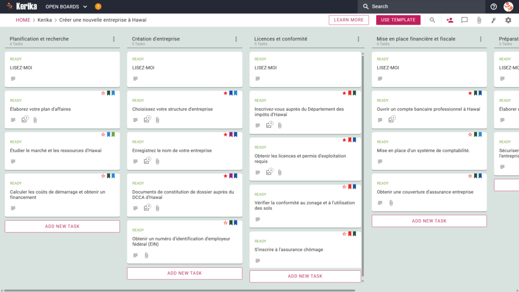Open description icon on Élaborez votre plan d'affaires
The image size is (519, 292).
pos(13,120)
